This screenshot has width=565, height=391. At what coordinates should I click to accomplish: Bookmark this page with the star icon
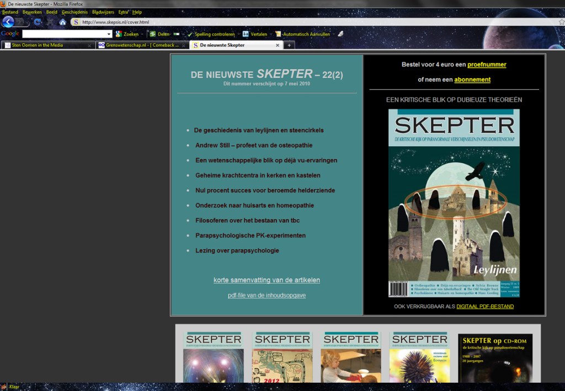pyautogui.click(x=561, y=22)
